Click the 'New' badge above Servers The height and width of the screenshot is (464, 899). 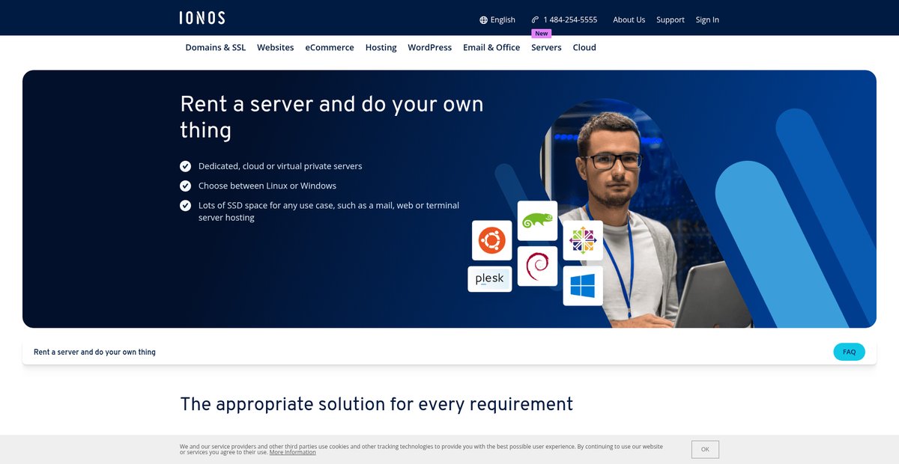(x=542, y=34)
